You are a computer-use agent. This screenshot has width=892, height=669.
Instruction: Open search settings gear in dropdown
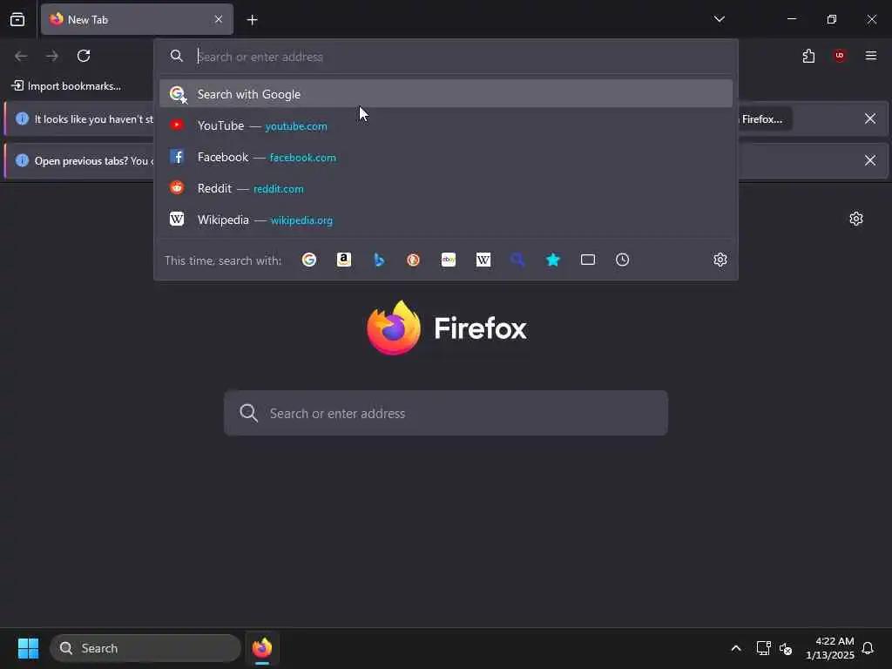pos(720,260)
